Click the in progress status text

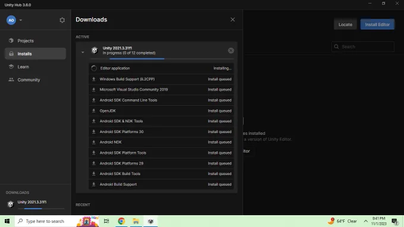(x=129, y=53)
